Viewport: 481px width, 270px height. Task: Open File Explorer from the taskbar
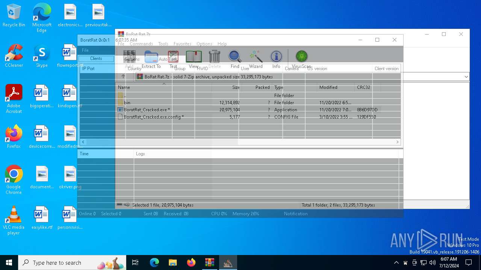[x=172, y=262]
